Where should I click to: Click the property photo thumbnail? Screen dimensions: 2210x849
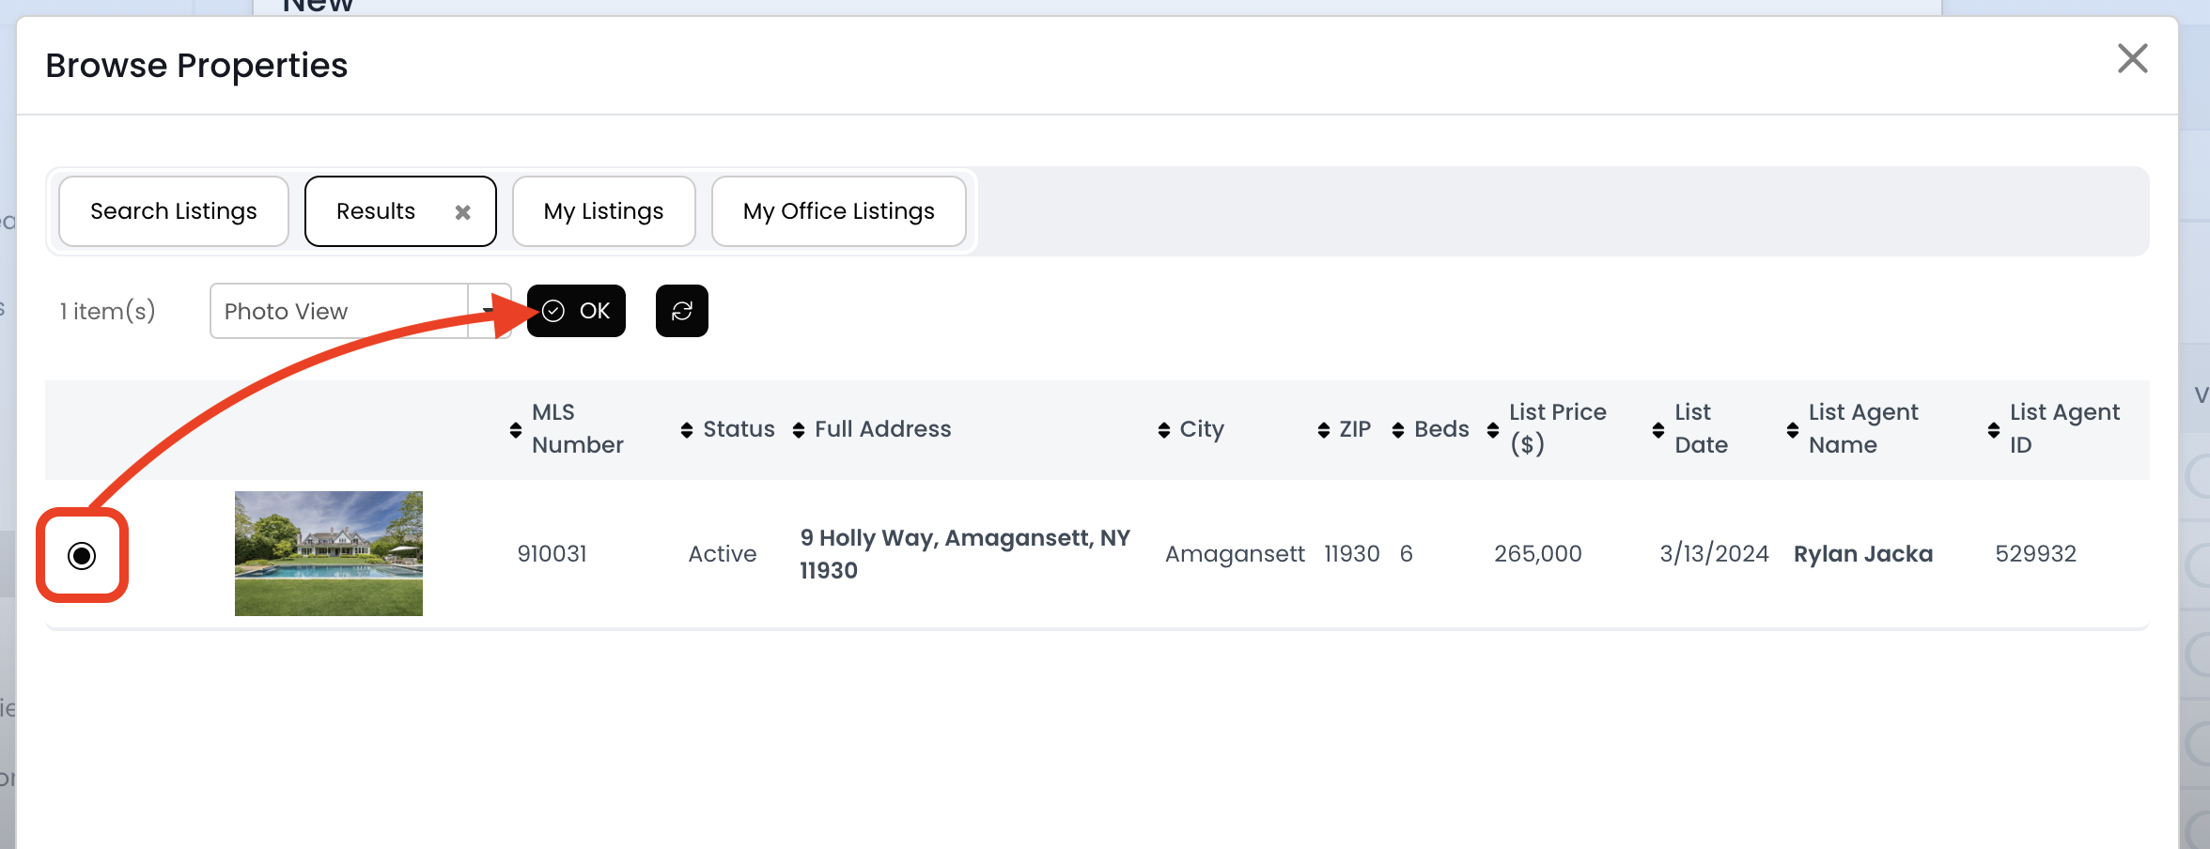[328, 553]
